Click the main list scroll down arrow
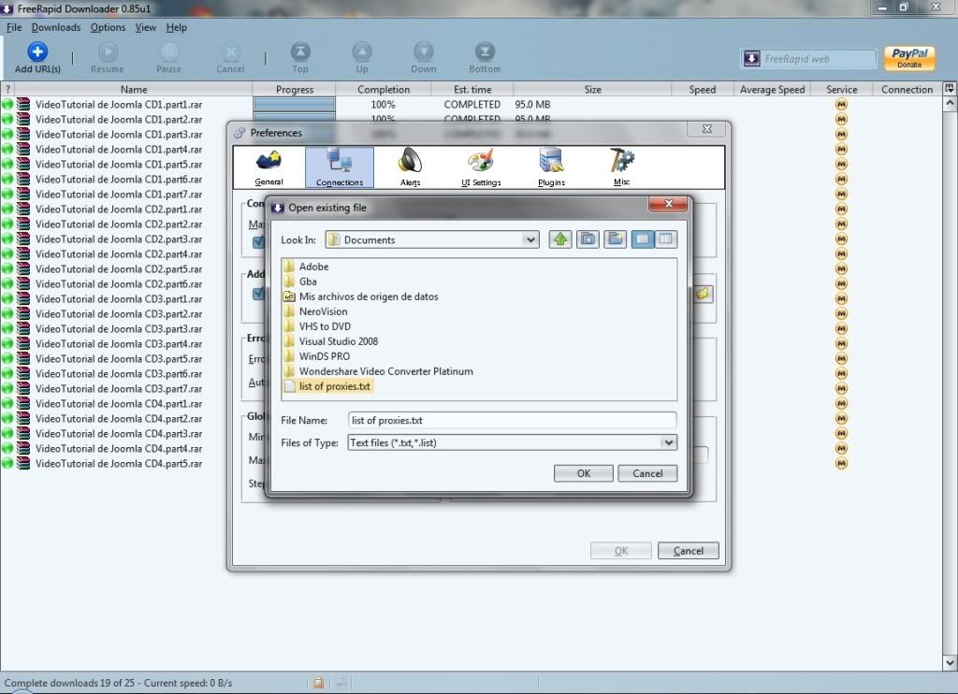Image resolution: width=958 pixels, height=694 pixels. point(950,662)
